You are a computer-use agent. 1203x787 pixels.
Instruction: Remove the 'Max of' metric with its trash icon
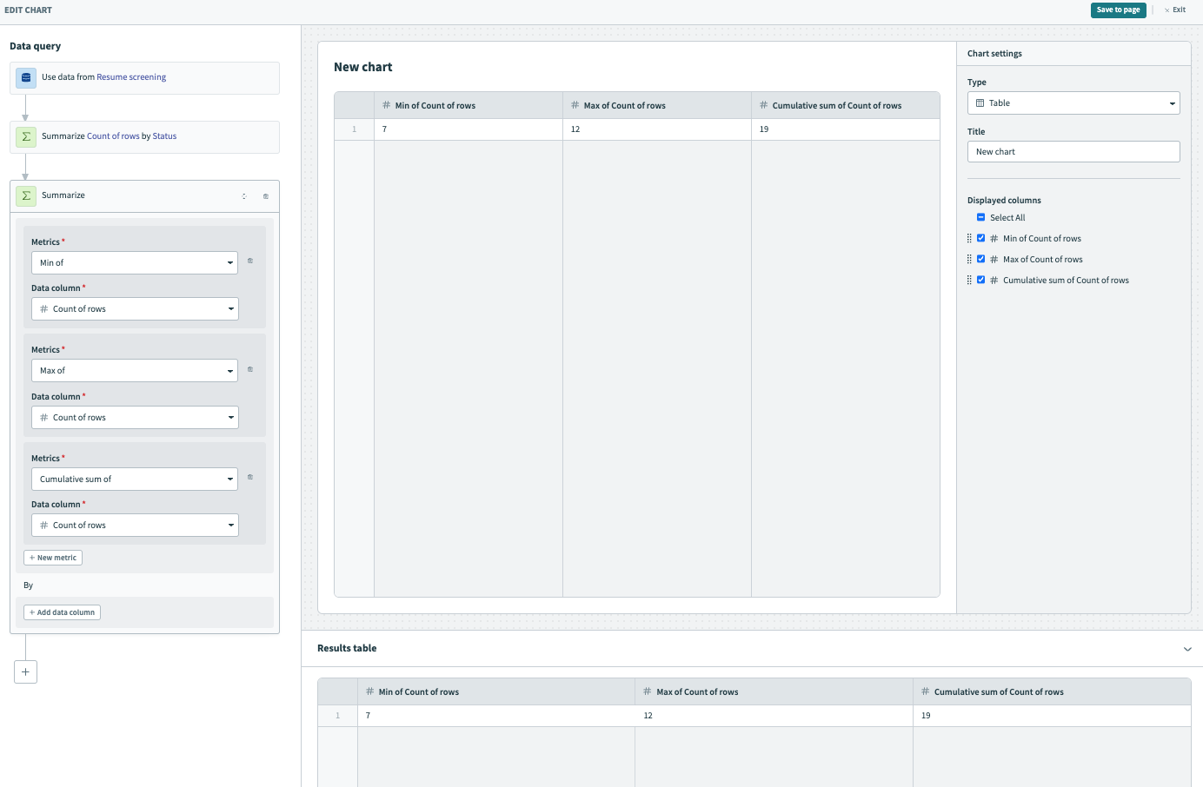(x=250, y=369)
